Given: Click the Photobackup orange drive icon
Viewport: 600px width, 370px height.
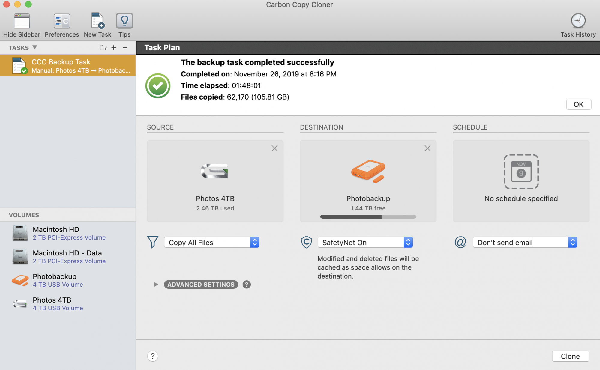Looking at the screenshot, I should pyautogui.click(x=368, y=171).
